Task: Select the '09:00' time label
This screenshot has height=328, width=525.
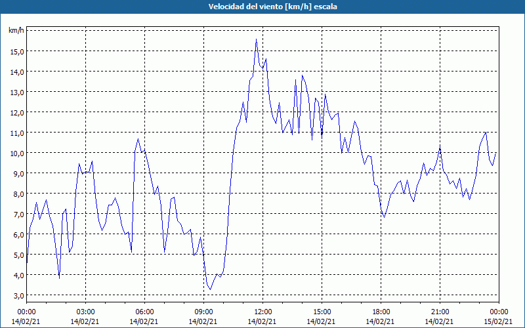Action: [203, 312]
